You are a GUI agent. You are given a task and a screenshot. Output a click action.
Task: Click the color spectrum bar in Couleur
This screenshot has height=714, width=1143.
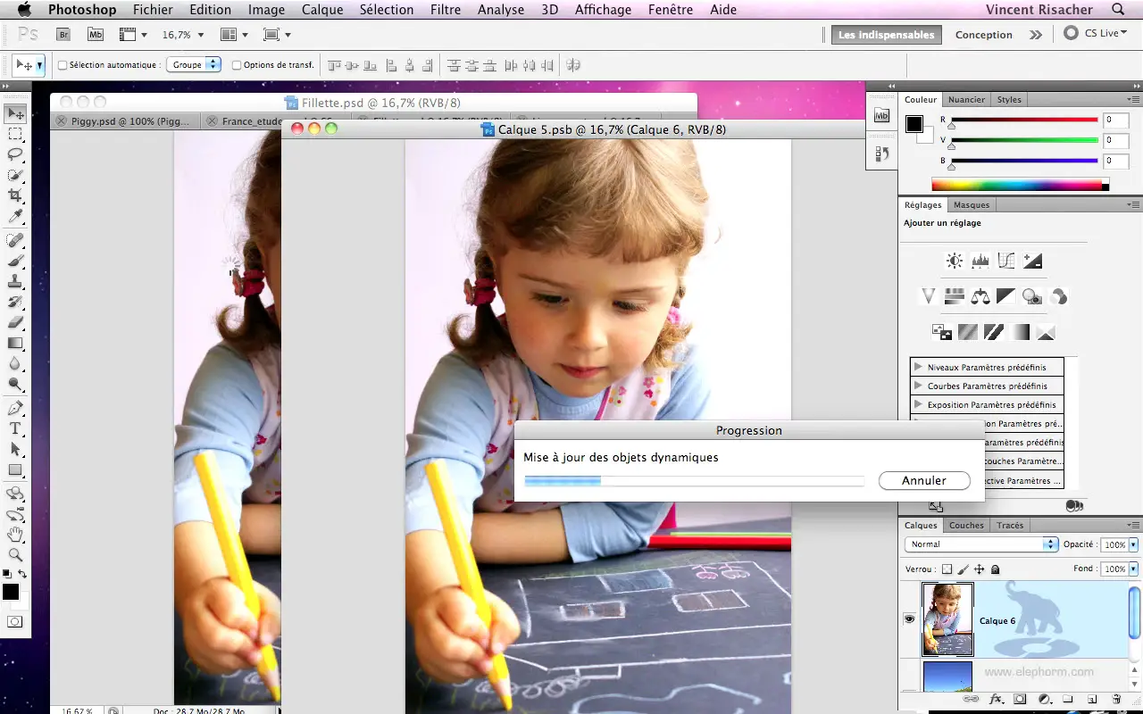pyautogui.click(x=1020, y=185)
